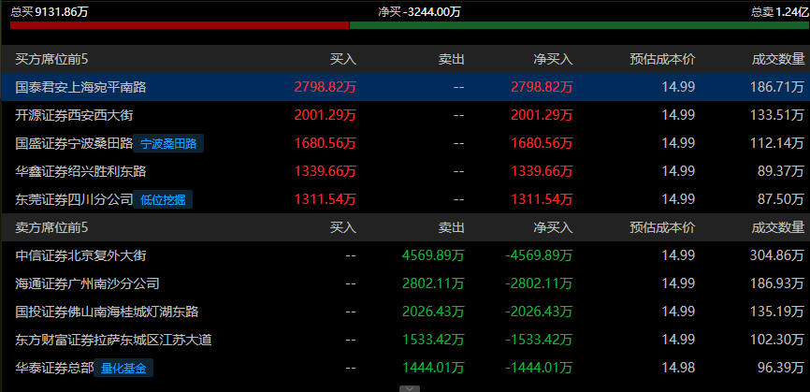Expand the list with the bottom chevron

409,388
